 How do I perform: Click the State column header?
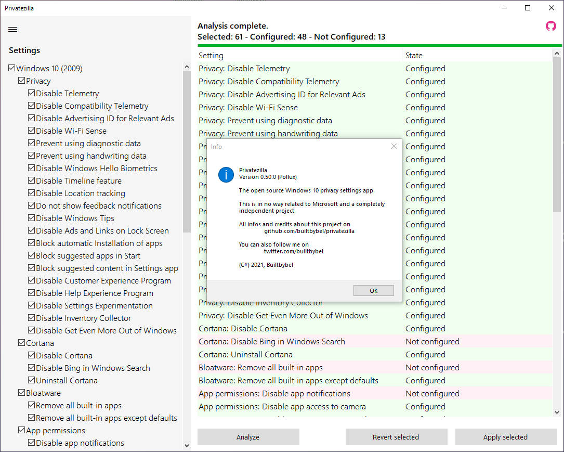[477, 56]
